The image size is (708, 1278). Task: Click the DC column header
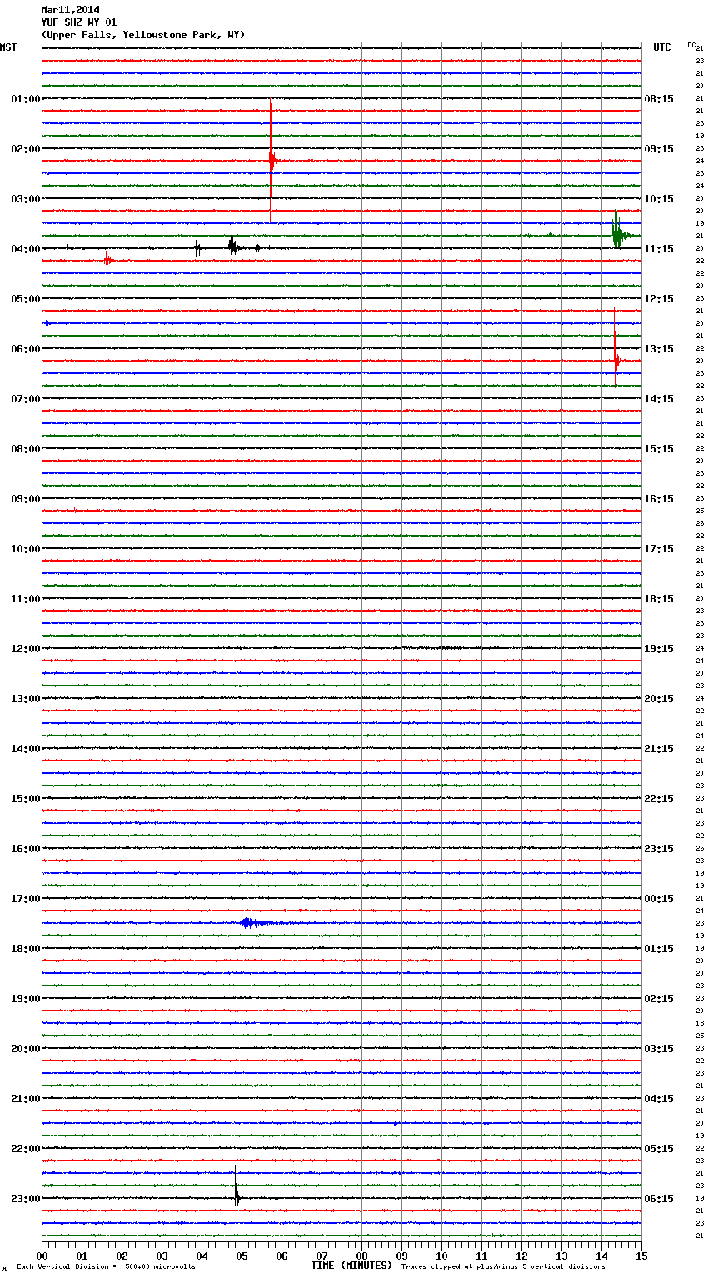[x=691, y=45]
